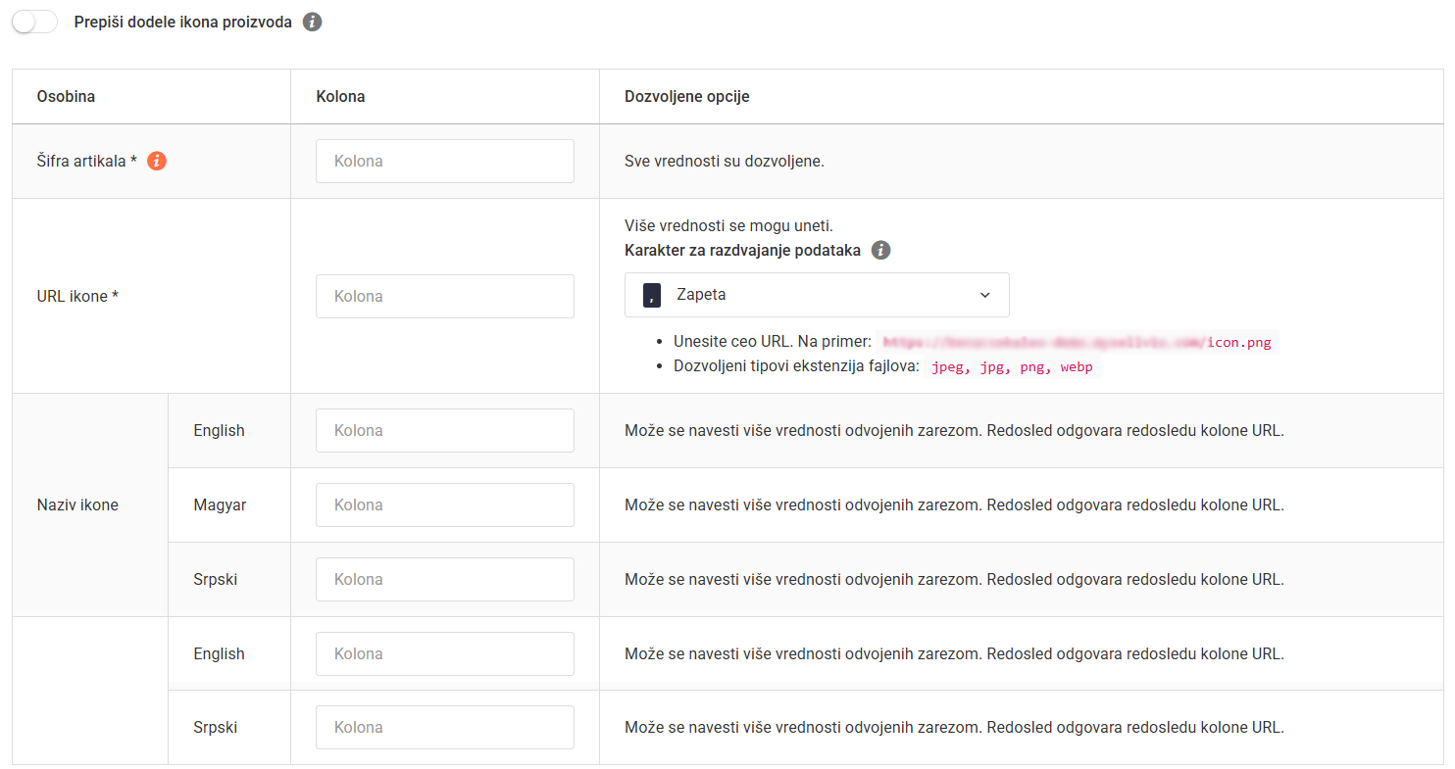Click the URL ikone * label
Screen dimensions: 1455x769
click(77, 296)
